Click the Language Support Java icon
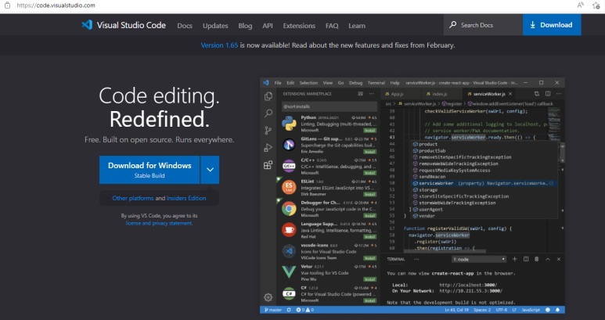 289,230
